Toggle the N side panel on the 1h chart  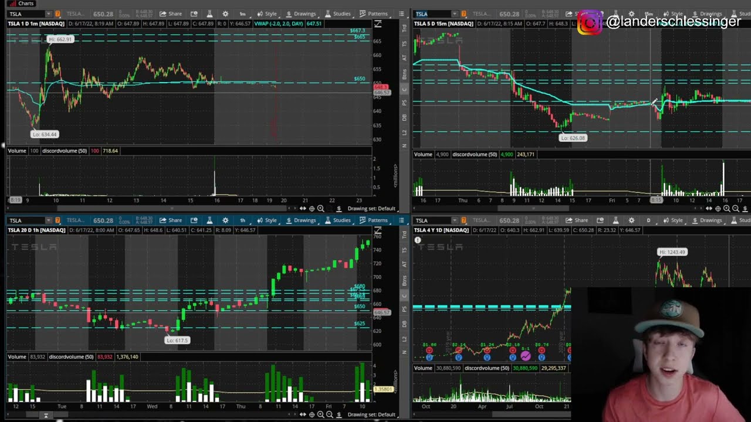tap(404, 352)
